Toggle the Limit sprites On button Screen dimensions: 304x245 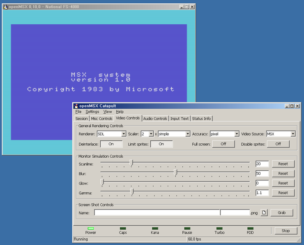[161, 144]
